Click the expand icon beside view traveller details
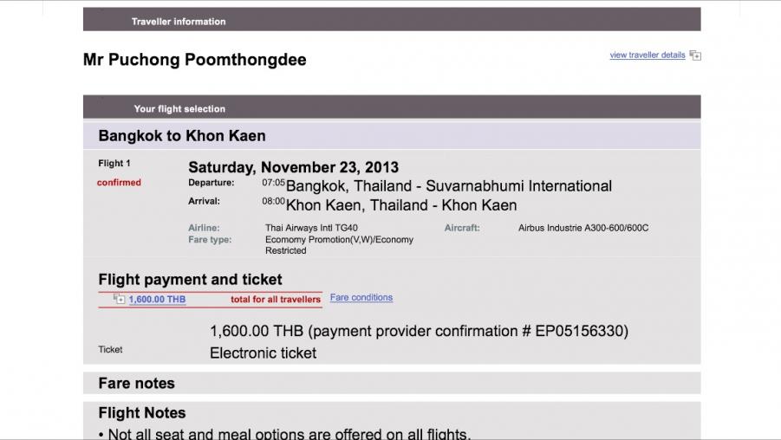The height and width of the screenshot is (440, 781). (695, 55)
